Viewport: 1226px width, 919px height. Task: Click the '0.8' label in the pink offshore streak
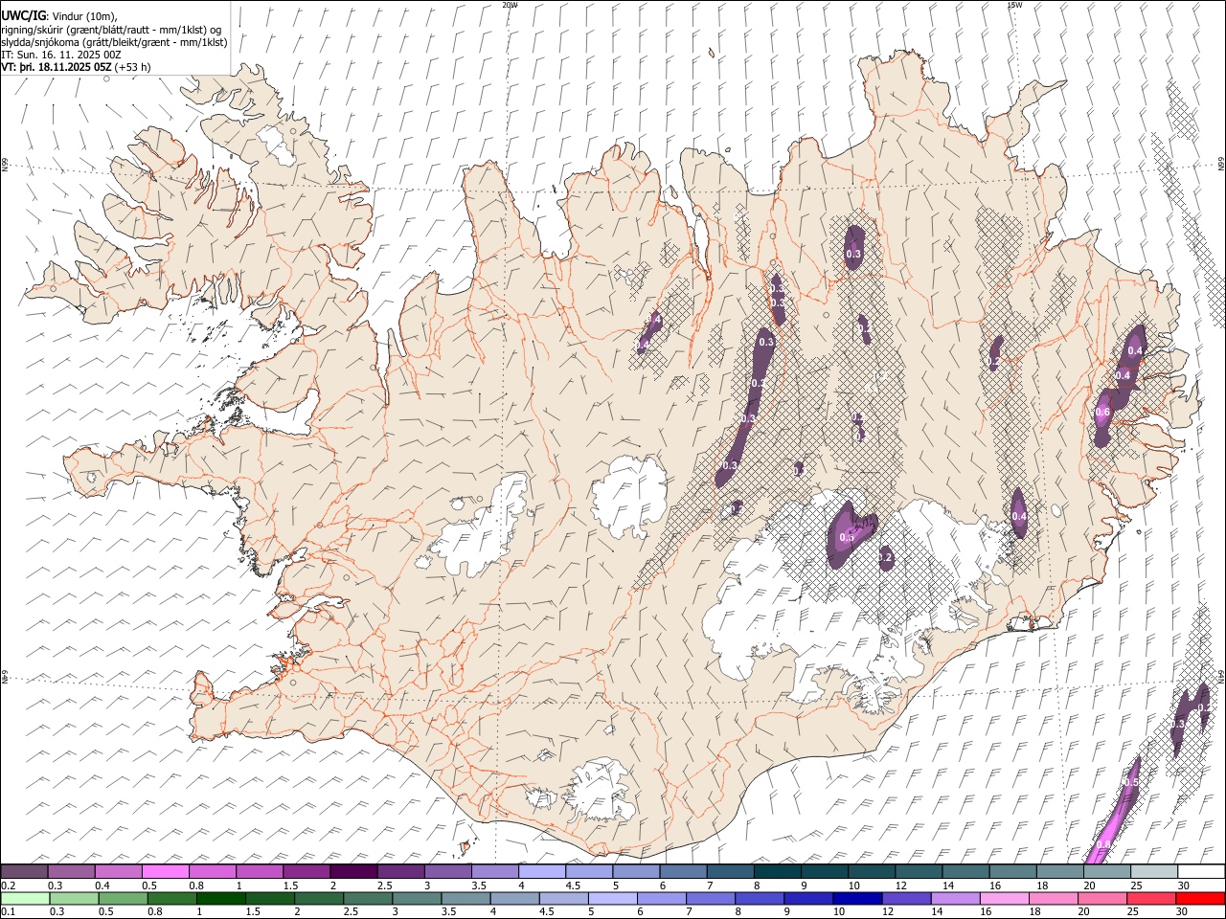click(x=1103, y=844)
